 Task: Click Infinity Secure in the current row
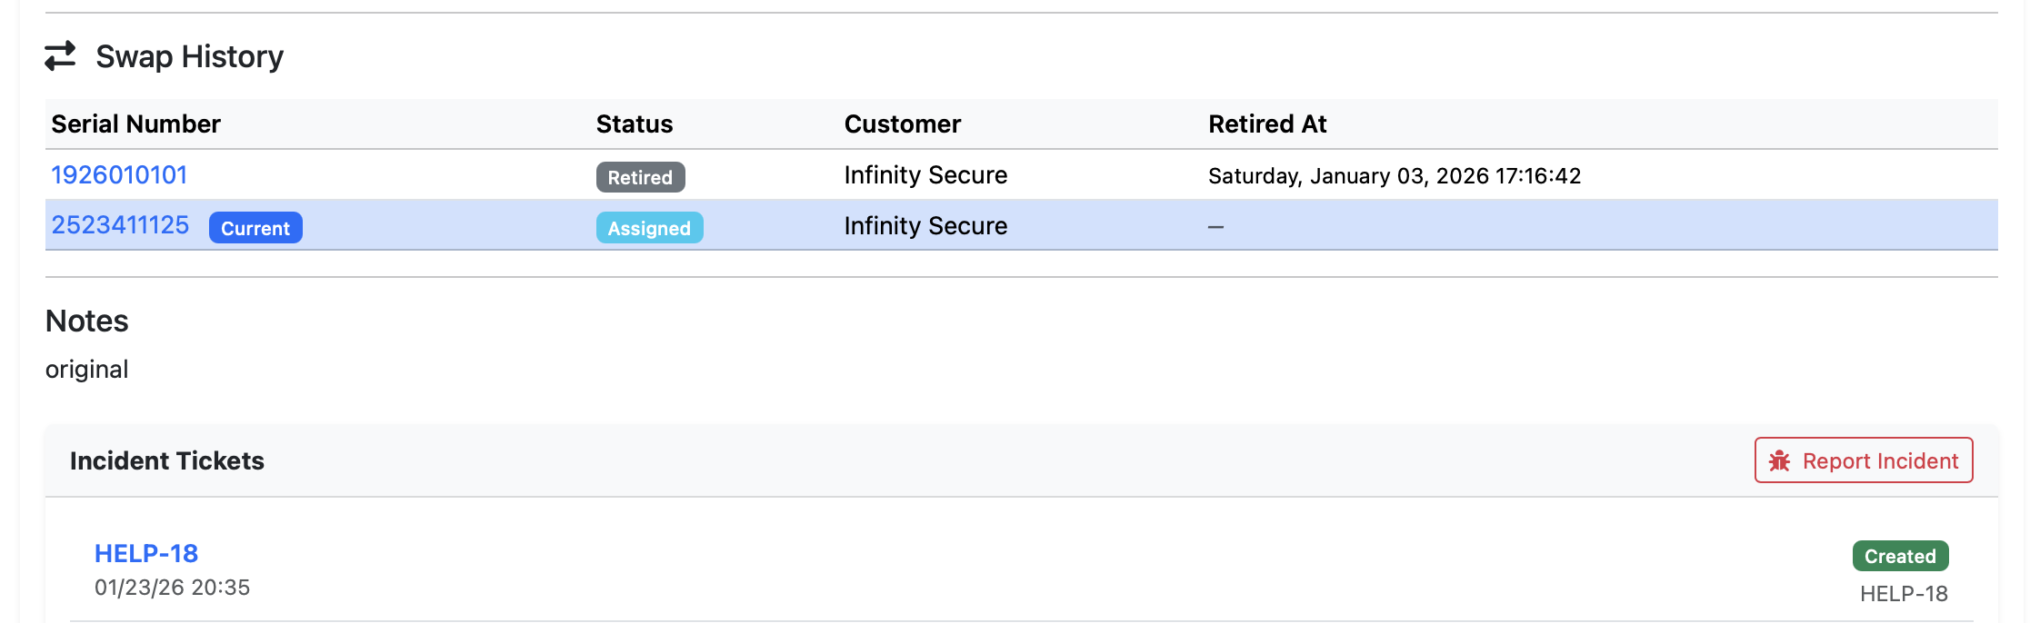coord(925,226)
